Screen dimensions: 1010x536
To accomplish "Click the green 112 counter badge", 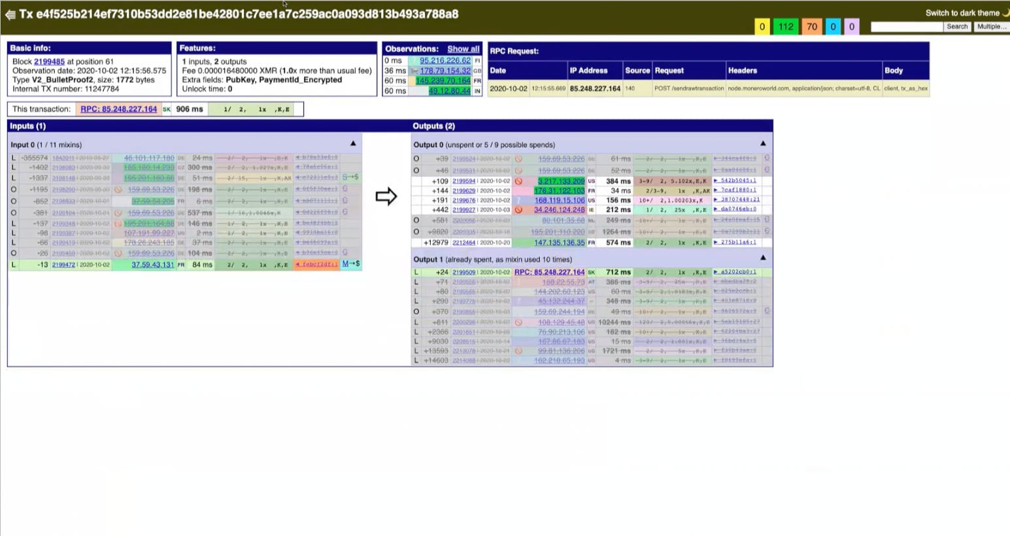I will (786, 27).
